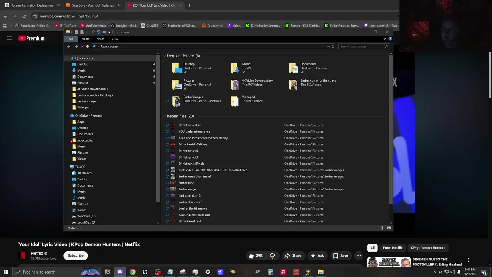This screenshot has height=277, width=492.
Task: Open Quick Access Toolbar customize dropdown
Action: (x=110, y=32)
